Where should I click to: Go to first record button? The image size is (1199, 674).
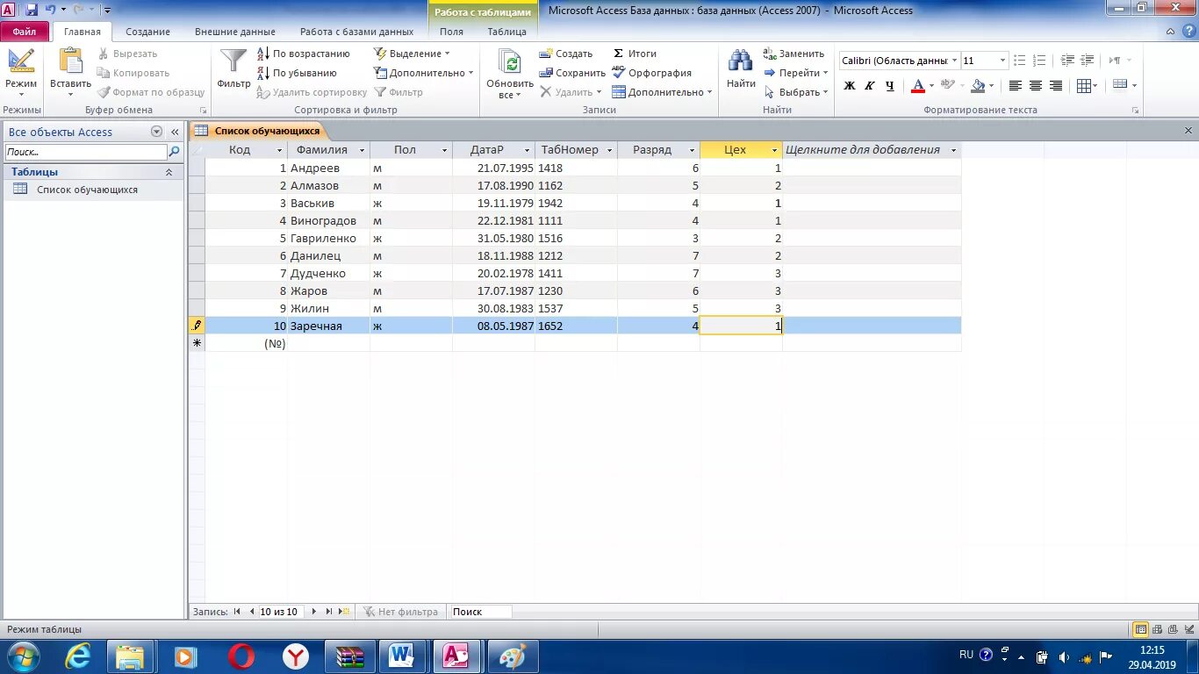point(237,612)
